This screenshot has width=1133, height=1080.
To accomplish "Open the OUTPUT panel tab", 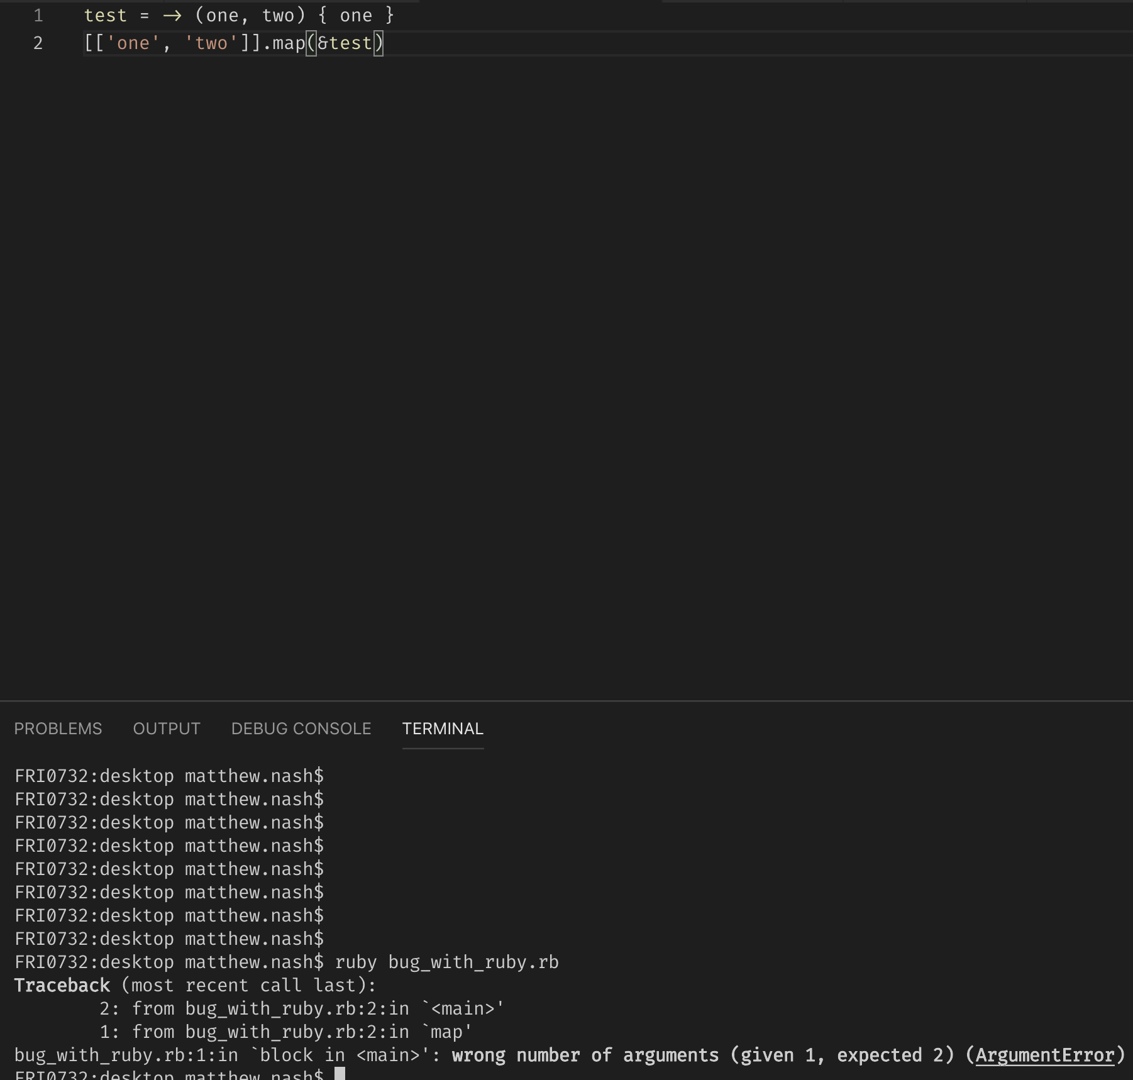I will tap(167, 729).
